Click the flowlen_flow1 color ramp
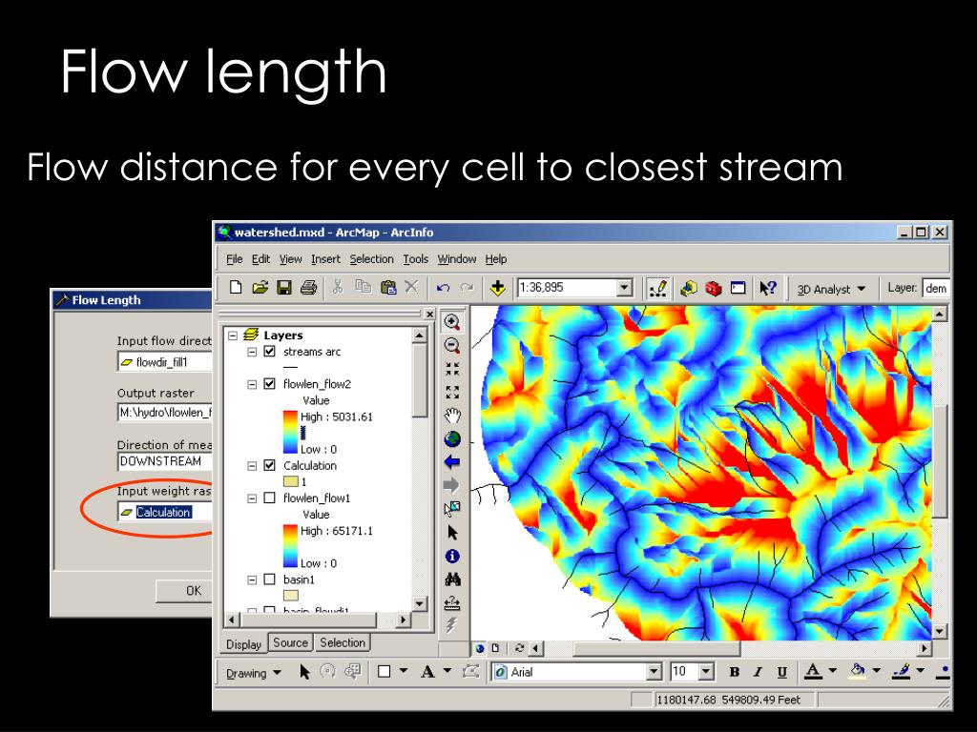 click(290, 546)
